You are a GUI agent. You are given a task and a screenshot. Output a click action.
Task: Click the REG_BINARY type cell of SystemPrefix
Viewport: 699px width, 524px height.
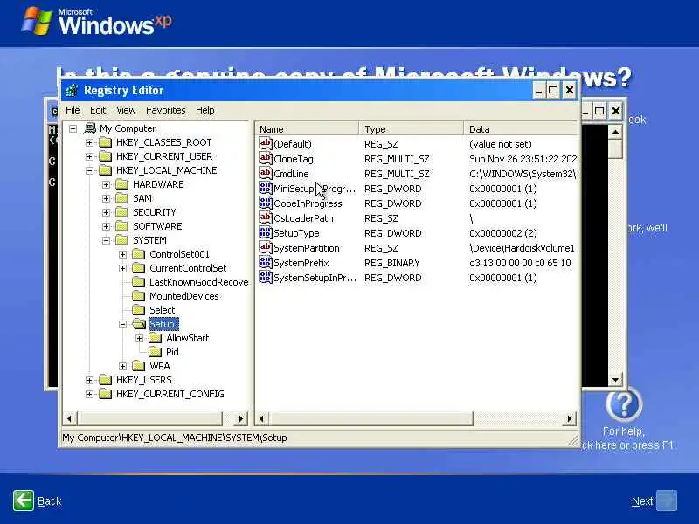tap(391, 263)
